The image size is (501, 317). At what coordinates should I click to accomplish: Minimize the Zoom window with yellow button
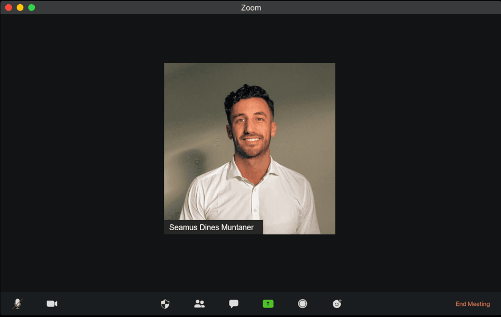pos(20,7)
